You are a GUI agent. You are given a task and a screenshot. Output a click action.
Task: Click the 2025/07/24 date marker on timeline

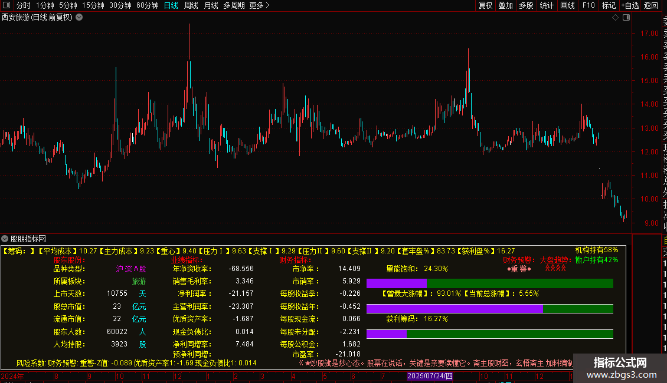coord(430,375)
